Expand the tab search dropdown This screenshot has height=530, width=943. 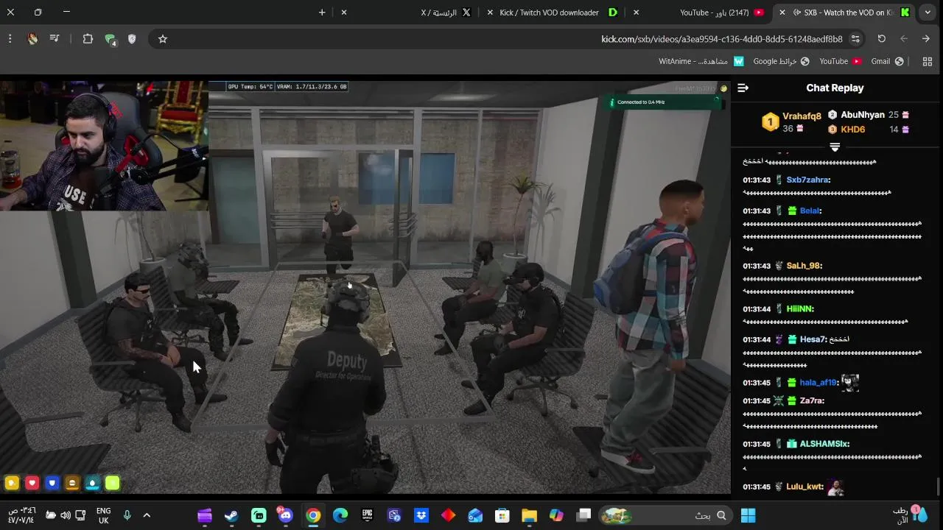click(928, 13)
